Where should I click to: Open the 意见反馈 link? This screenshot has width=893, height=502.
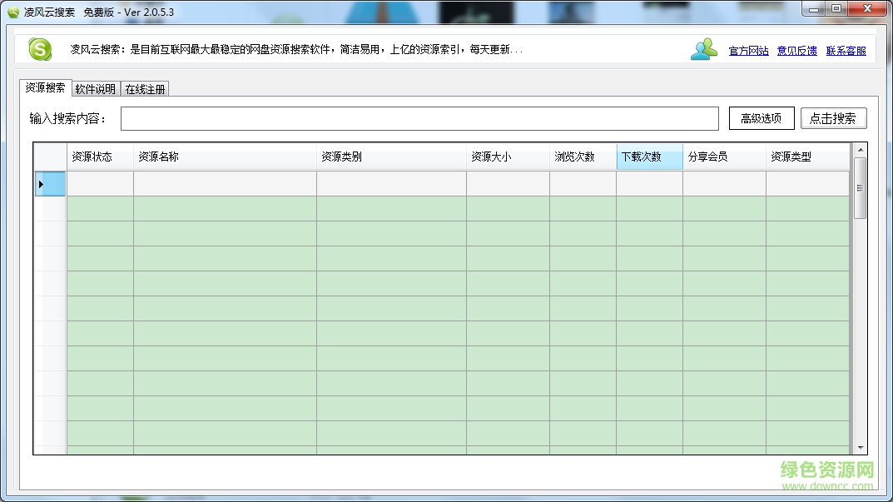pyautogui.click(x=796, y=50)
